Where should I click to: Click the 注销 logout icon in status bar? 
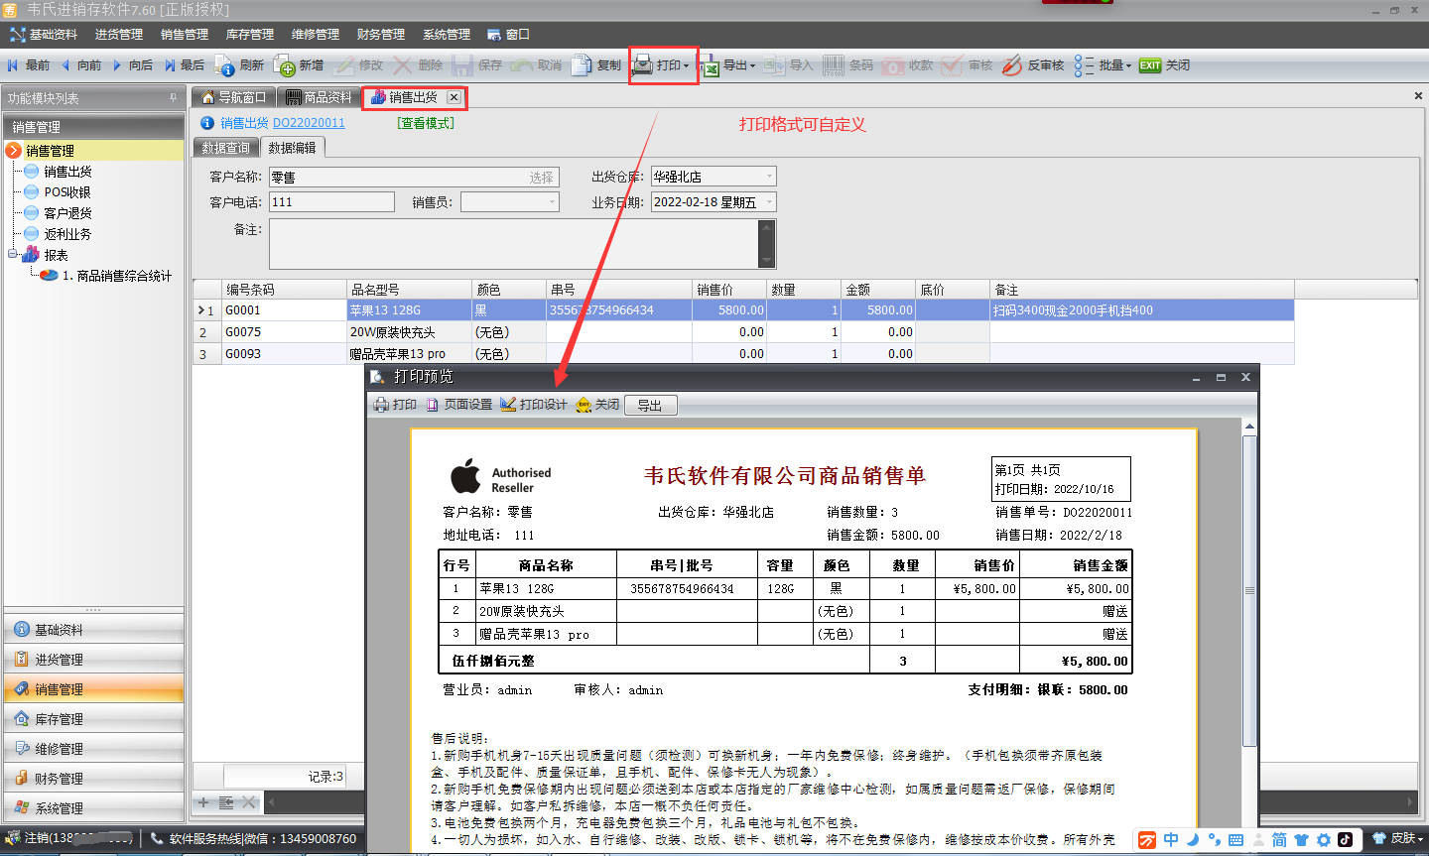pos(12,838)
